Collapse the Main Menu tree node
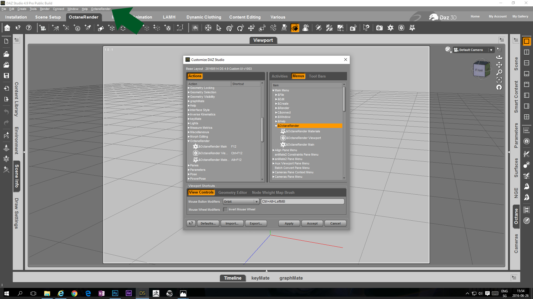 pyautogui.click(x=273, y=91)
